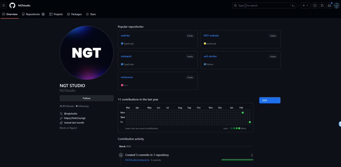Viewport: 341px width, 167px height.
Task: Open the issues icon in header
Action: pos(315,5)
